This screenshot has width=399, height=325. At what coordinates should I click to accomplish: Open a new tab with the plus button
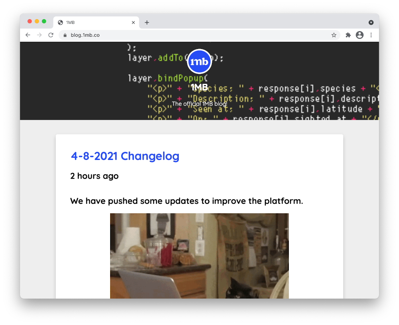(147, 23)
